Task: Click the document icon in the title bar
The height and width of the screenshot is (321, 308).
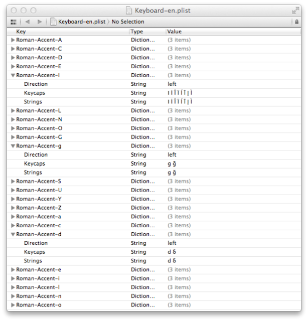Action: (x=129, y=11)
